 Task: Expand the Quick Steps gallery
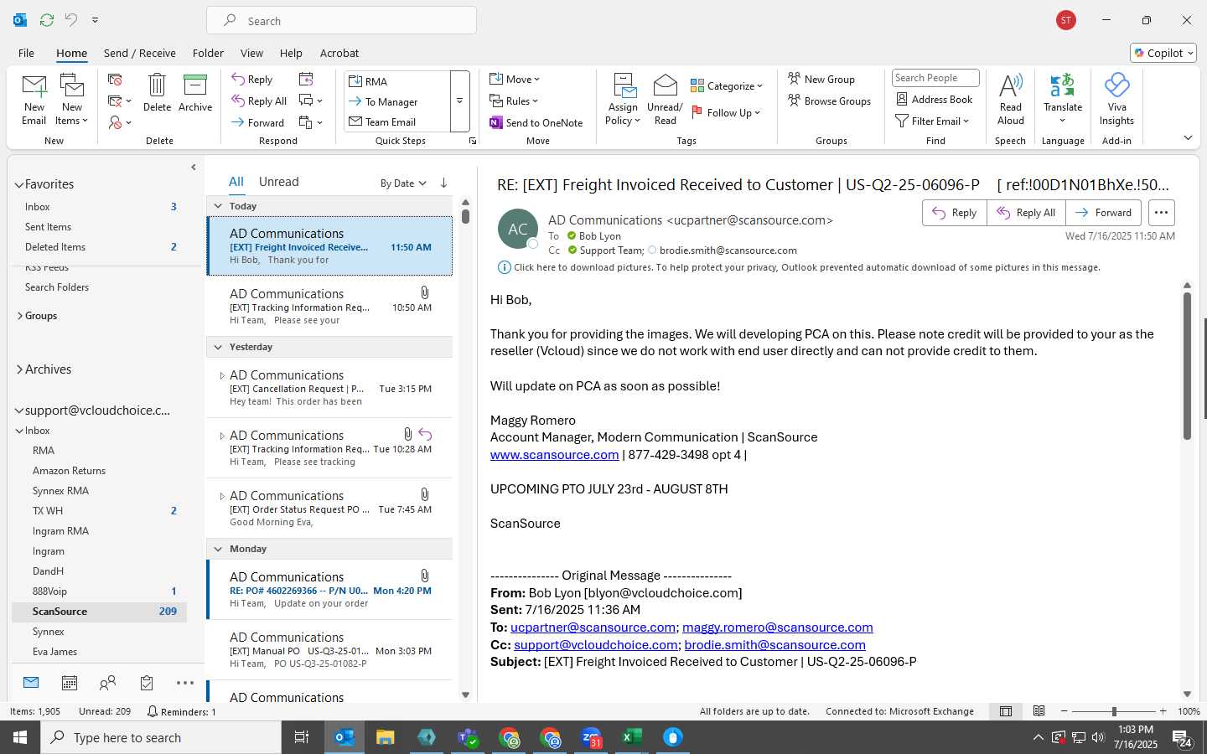tap(459, 101)
